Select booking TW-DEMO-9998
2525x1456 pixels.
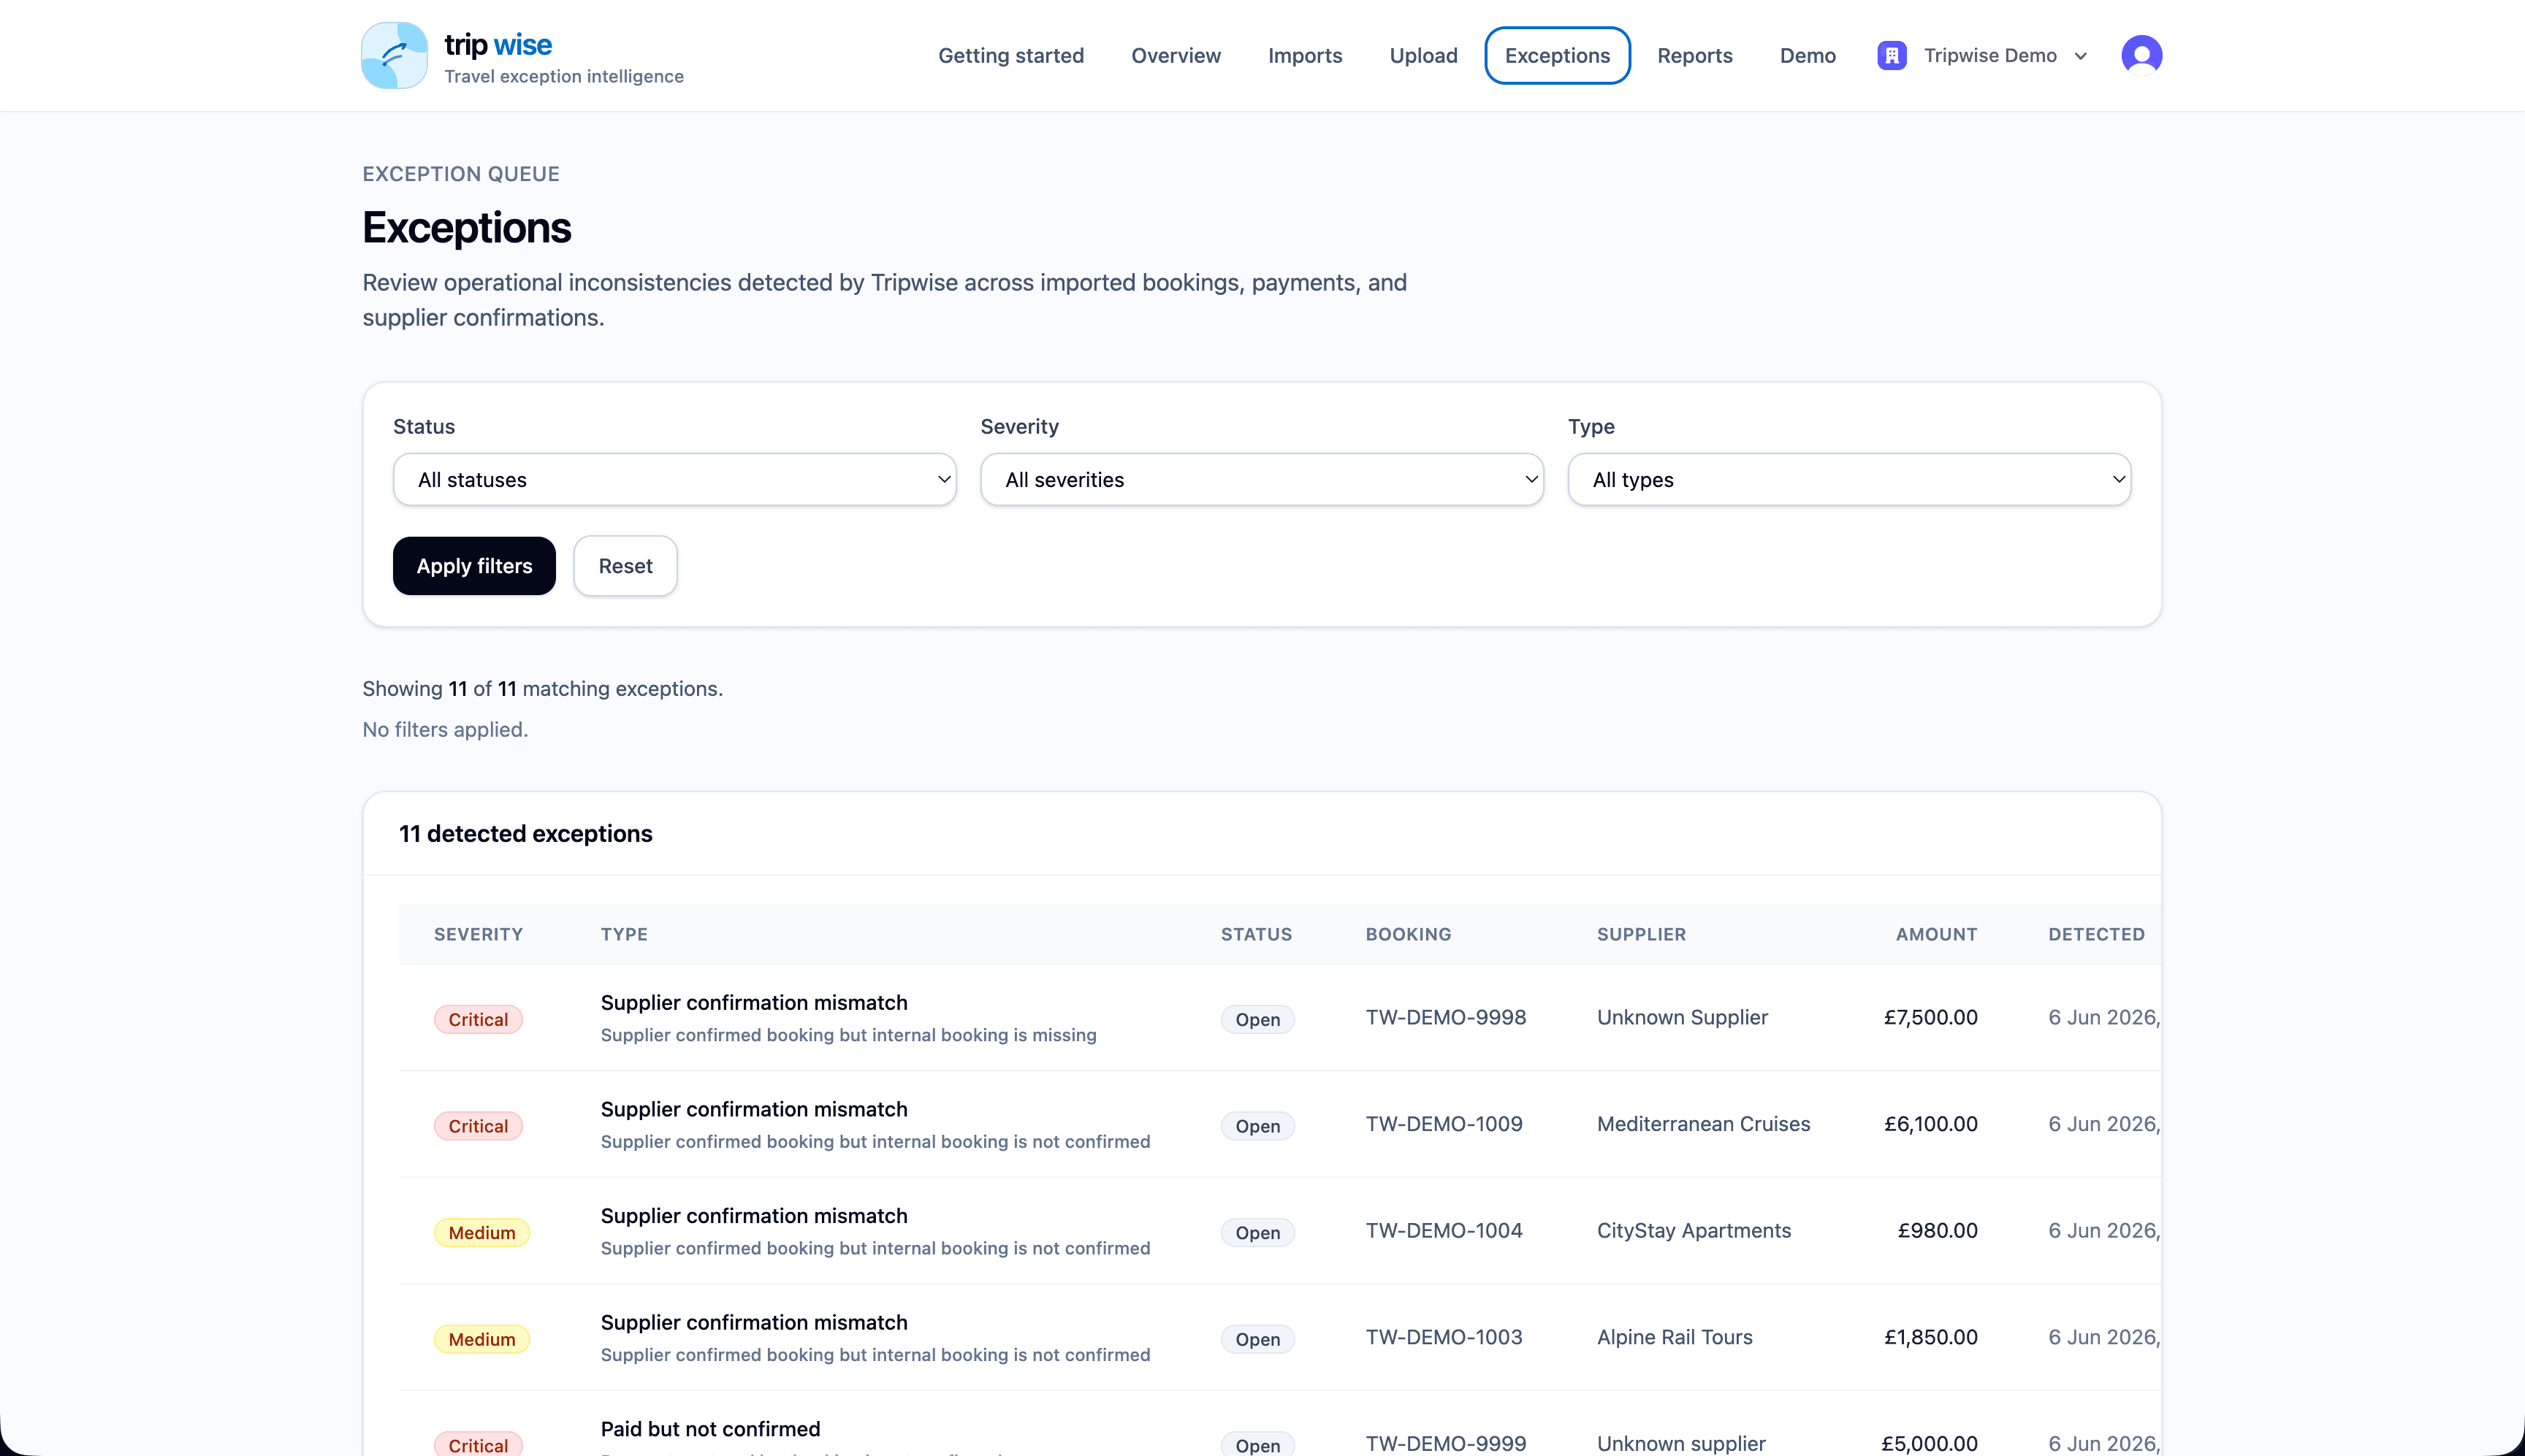point(1446,1017)
